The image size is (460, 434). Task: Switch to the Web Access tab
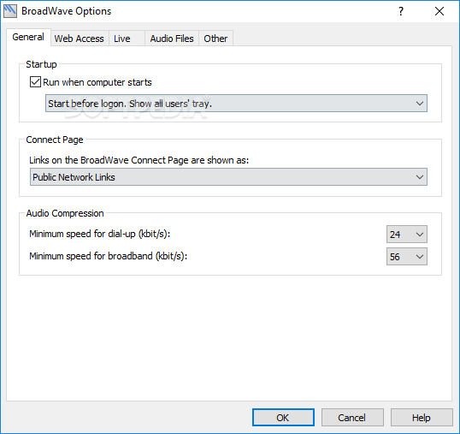tap(80, 39)
